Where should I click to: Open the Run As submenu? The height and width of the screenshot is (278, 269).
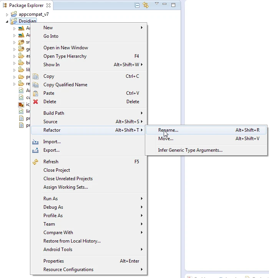(x=89, y=199)
